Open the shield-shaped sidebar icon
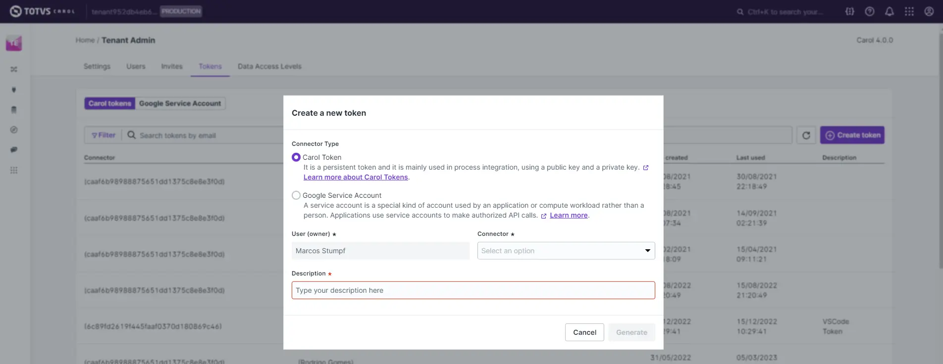 tap(14, 90)
